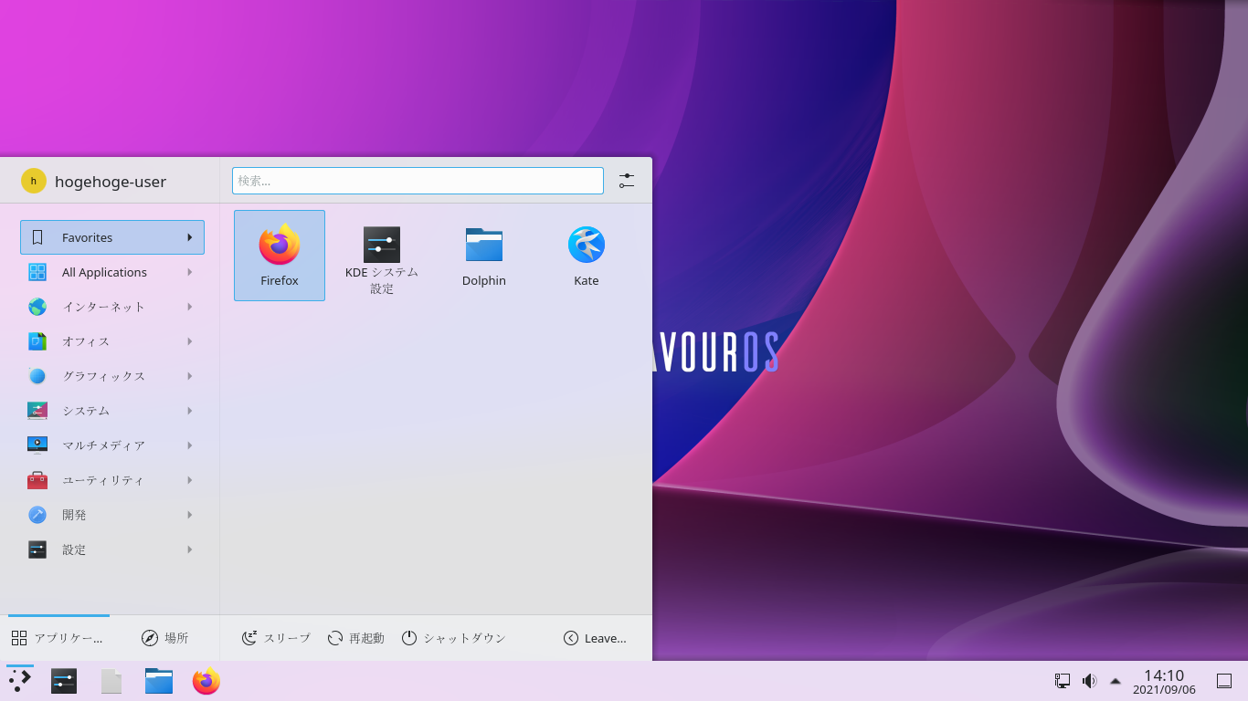
Task: Open Dolphin file manager in Favorites grid
Action: pyautogui.click(x=484, y=256)
